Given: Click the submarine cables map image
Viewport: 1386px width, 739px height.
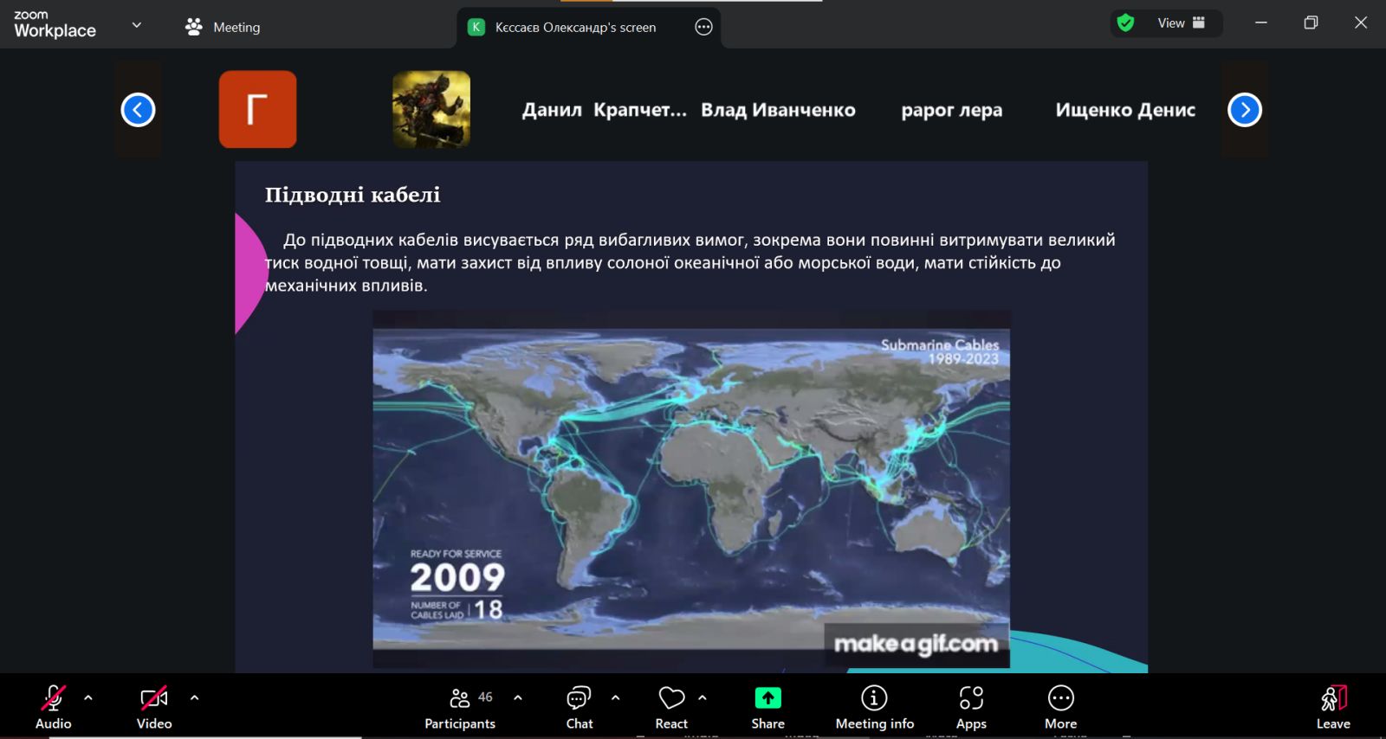Looking at the screenshot, I should pyautogui.click(x=691, y=489).
